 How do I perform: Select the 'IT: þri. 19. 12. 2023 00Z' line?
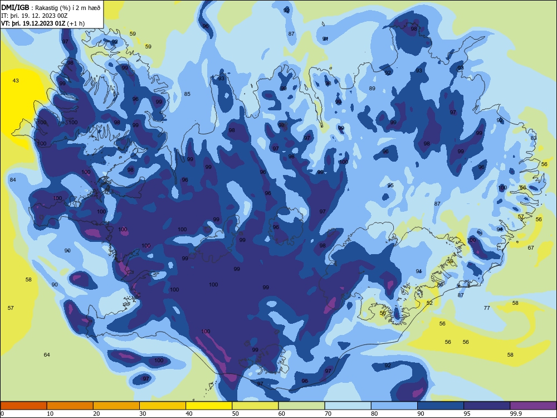35,16
